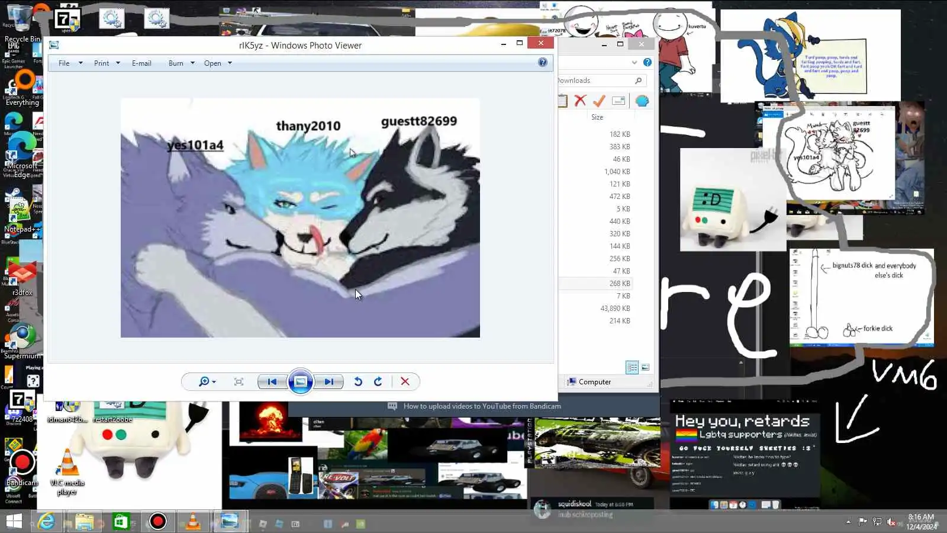The height and width of the screenshot is (533, 947).
Task: Switch Explorer to details view
Action: point(632,368)
